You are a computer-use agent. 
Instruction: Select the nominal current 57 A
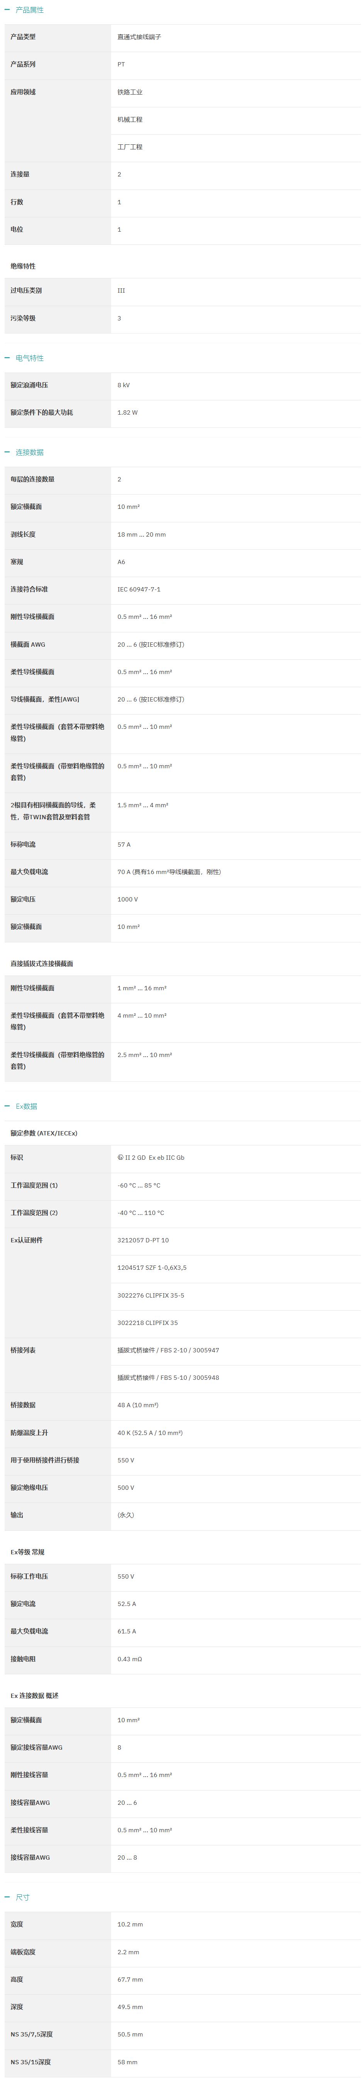click(x=123, y=845)
